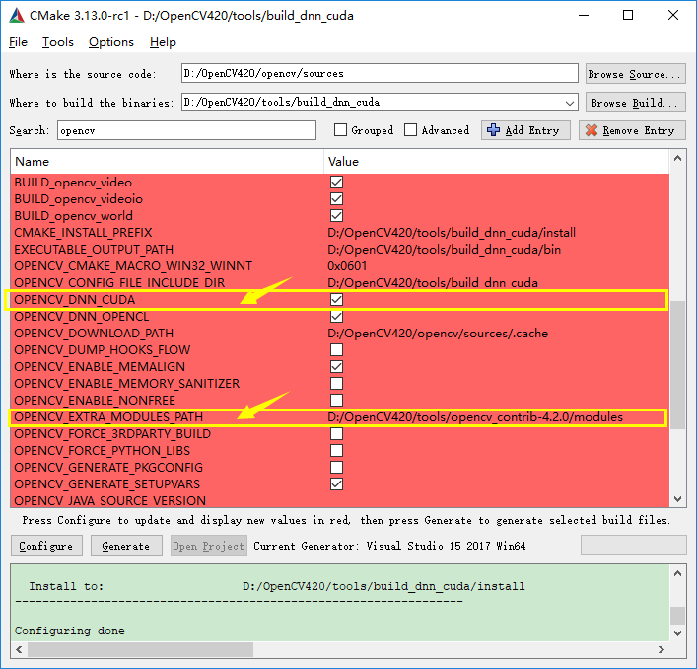Click the 0x0601 value cell

click(347, 266)
